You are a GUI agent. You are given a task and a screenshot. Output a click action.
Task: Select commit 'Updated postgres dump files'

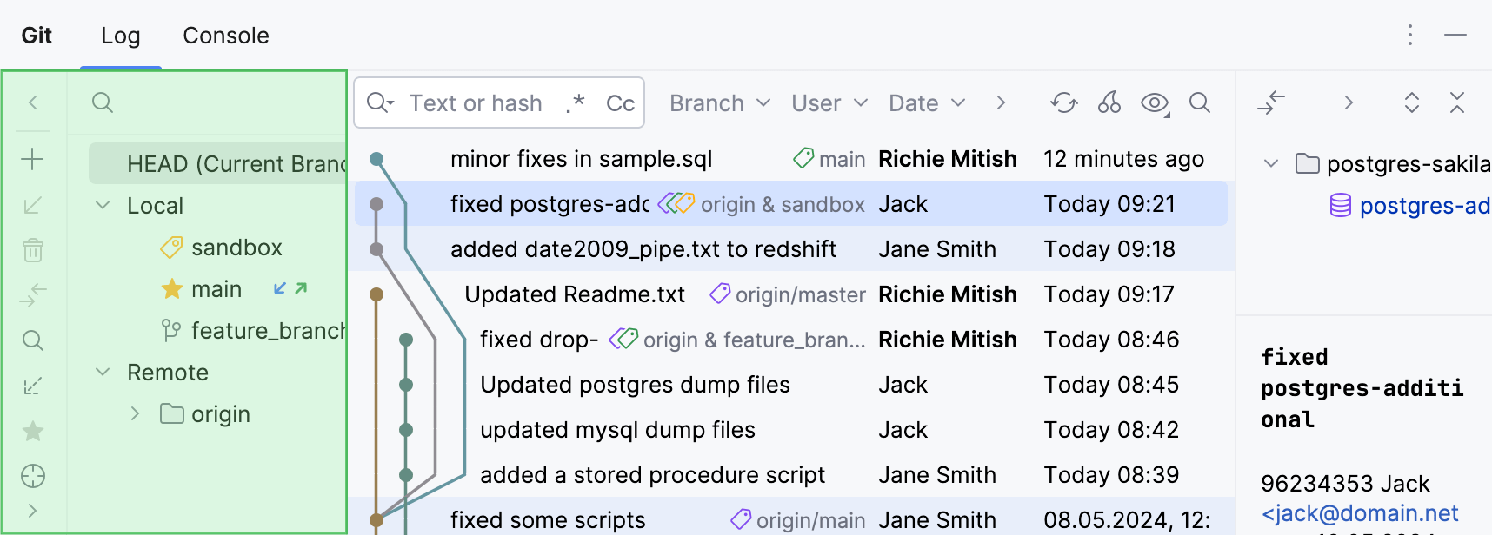pyautogui.click(x=635, y=385)
